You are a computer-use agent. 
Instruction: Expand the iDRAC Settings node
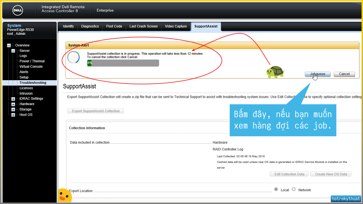click(13, 99)
